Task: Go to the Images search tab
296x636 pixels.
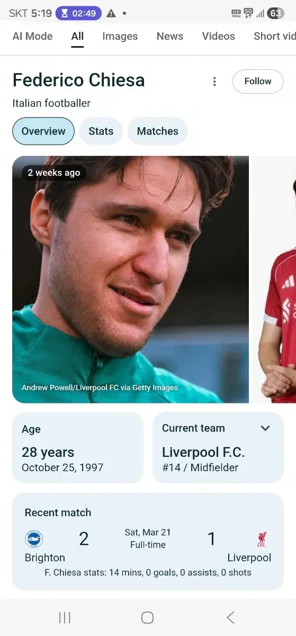Action: 120,36
